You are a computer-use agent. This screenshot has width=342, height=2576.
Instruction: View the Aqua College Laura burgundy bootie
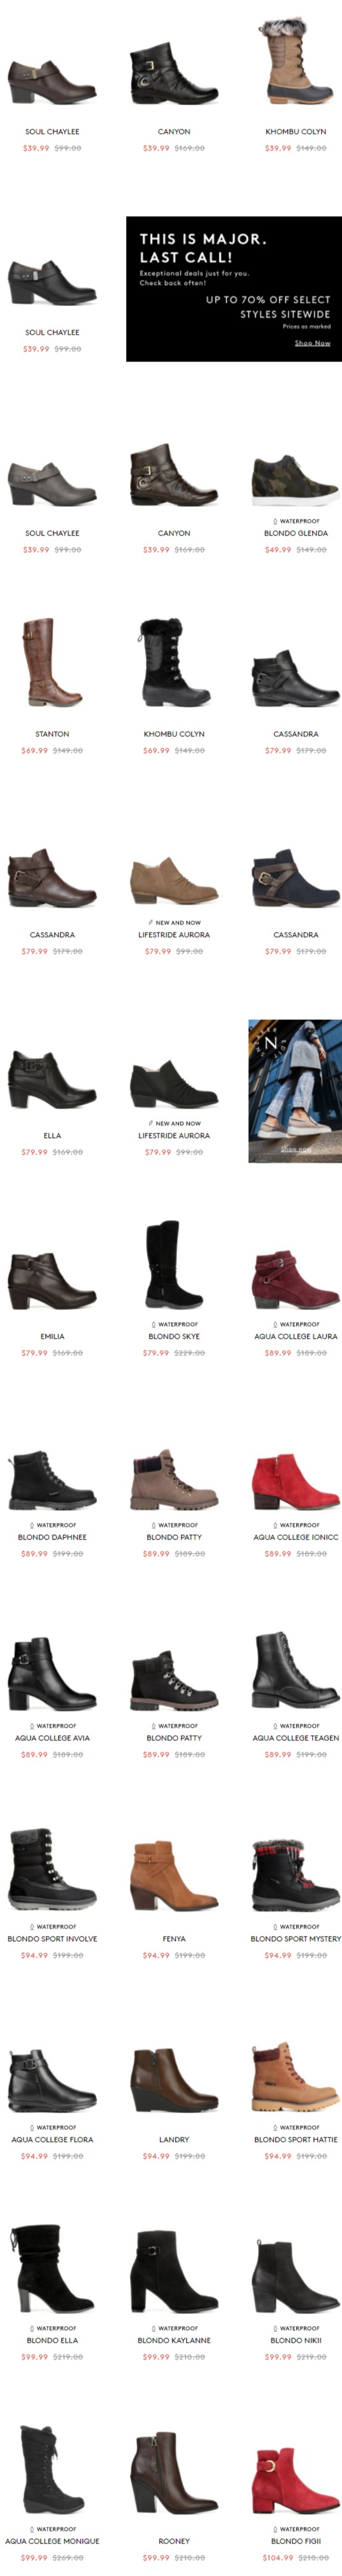(x=295, y=1279)
